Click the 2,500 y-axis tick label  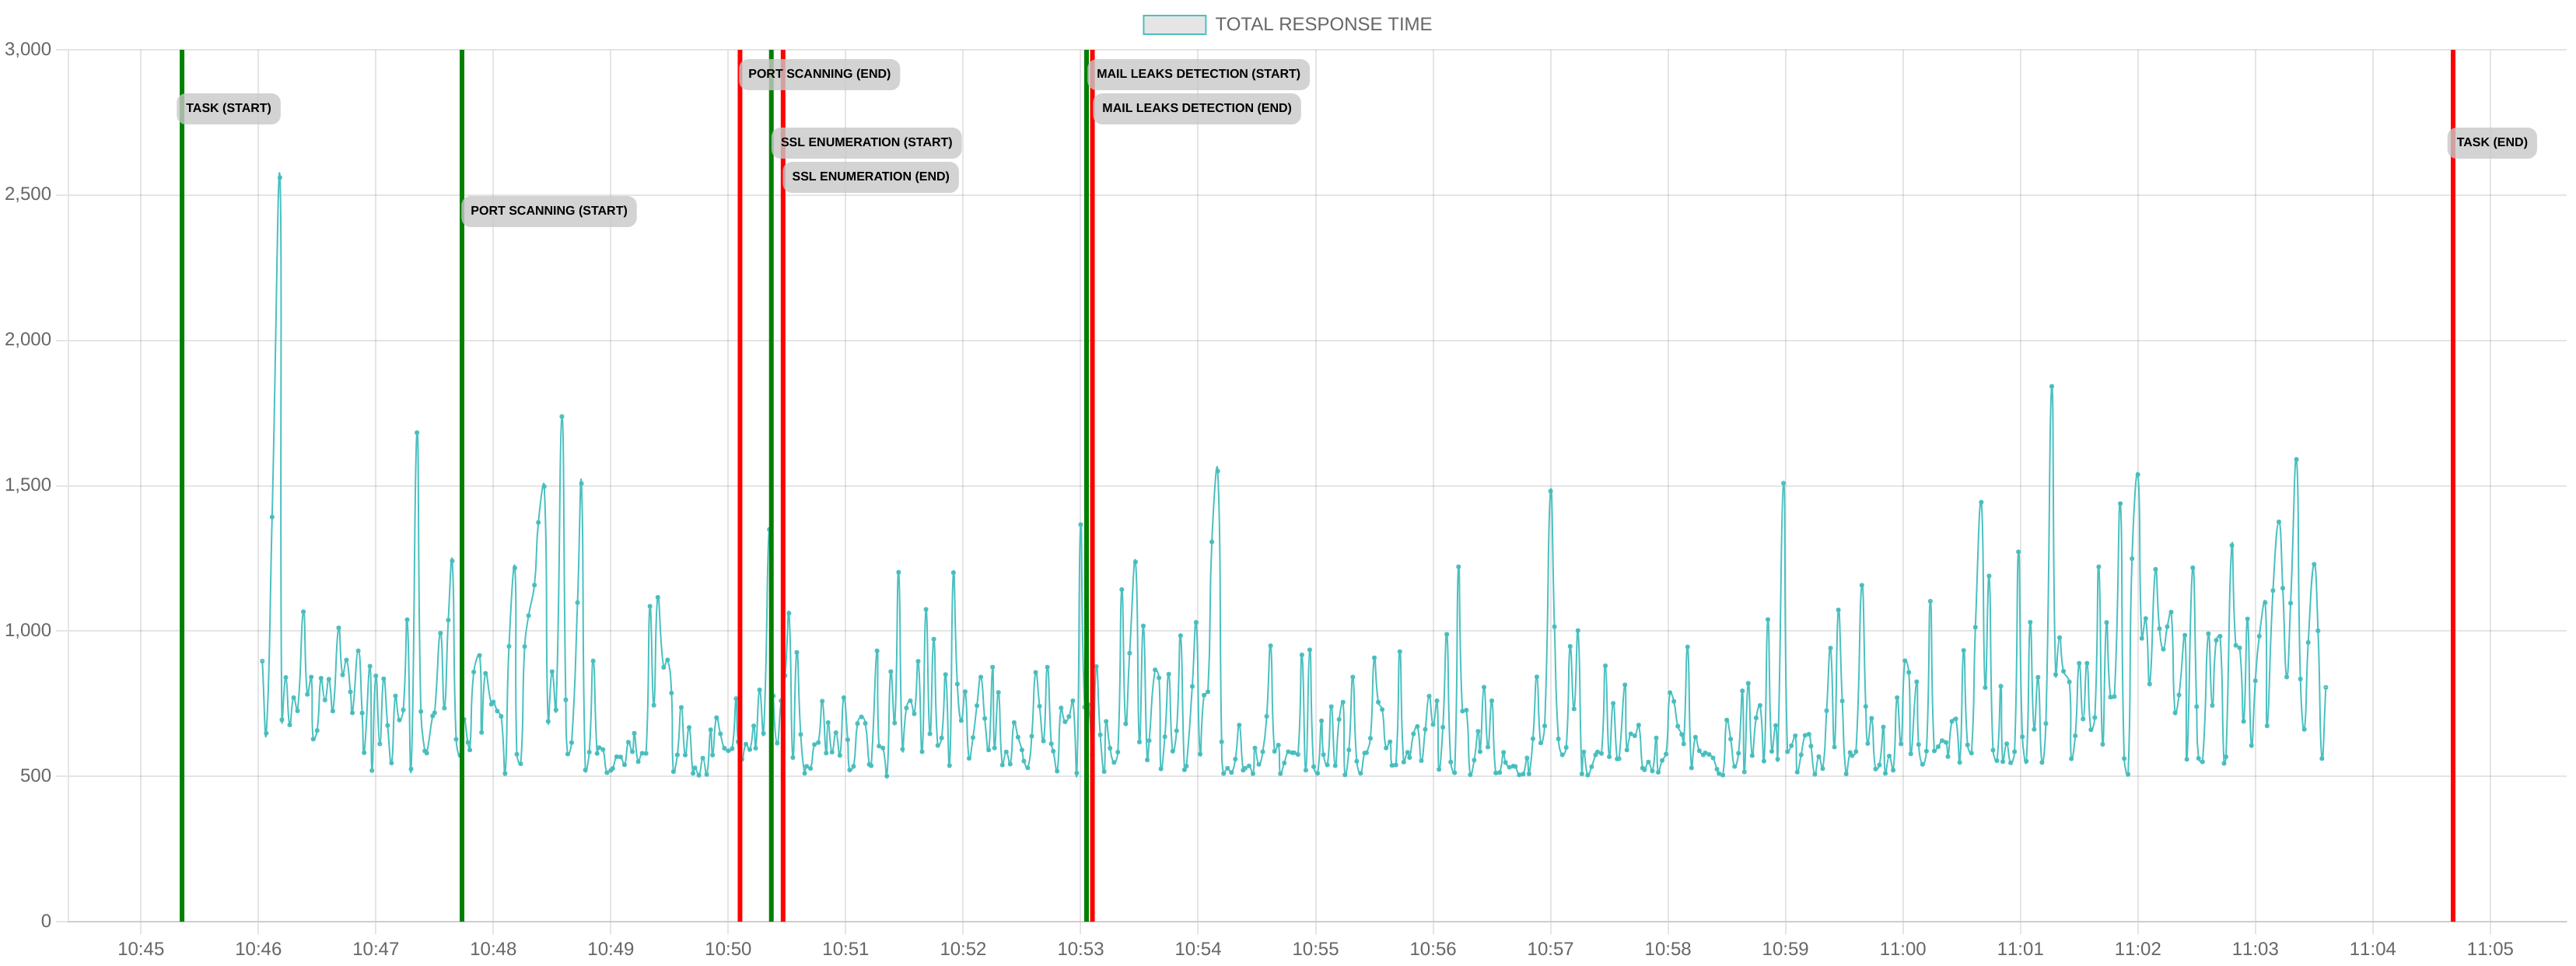coord(27,194)
